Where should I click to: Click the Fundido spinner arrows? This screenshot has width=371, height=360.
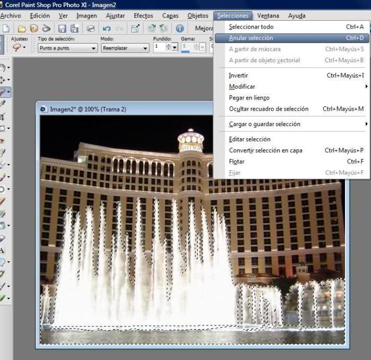pos(168,47)
